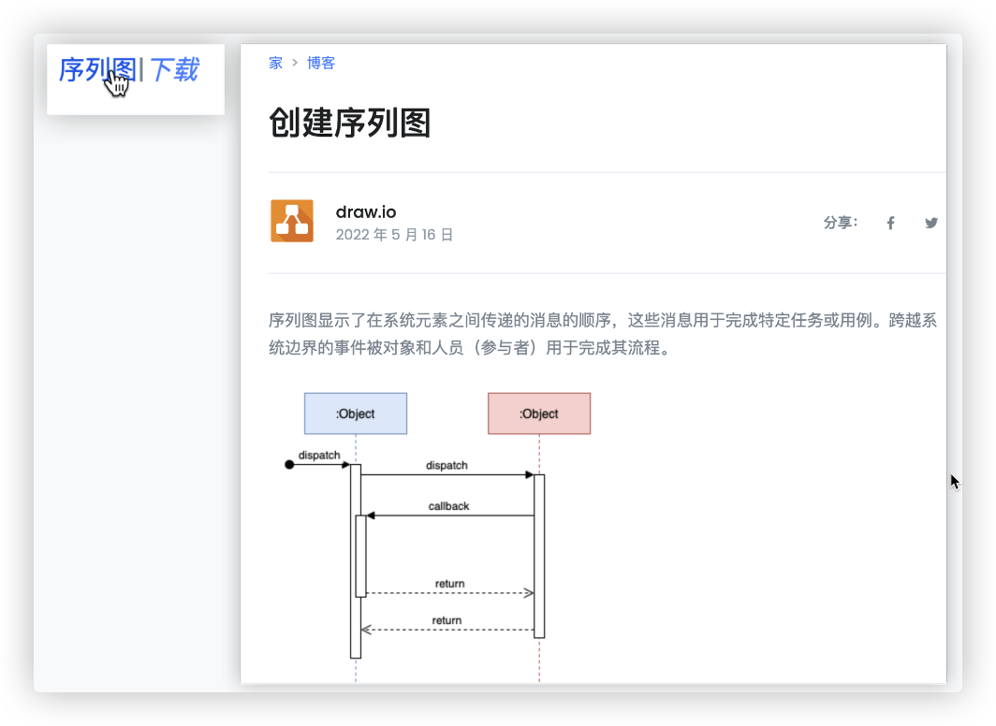Viewport: 996px width, 726px height.
Task: Click the 创建序列图 page title
Action: click(350, 123)
